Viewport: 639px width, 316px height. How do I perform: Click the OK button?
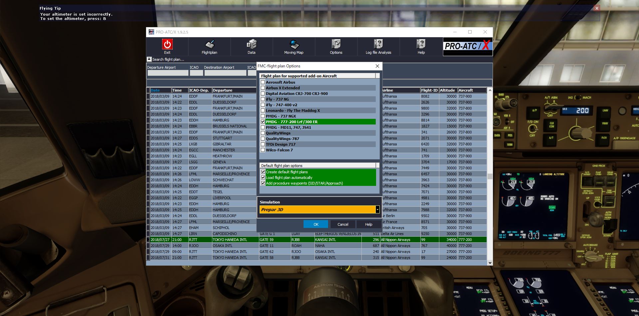[x=316, y=224]
